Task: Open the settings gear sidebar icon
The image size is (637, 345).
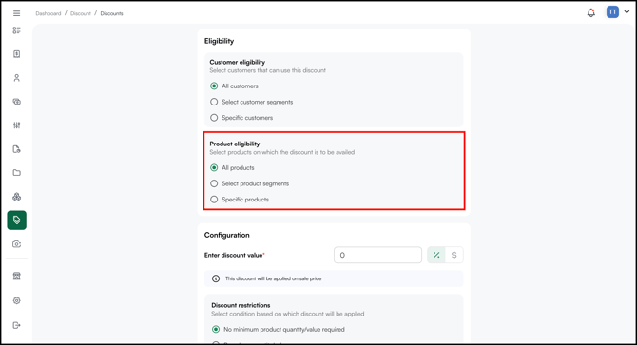Action: [x=17, y=300]
